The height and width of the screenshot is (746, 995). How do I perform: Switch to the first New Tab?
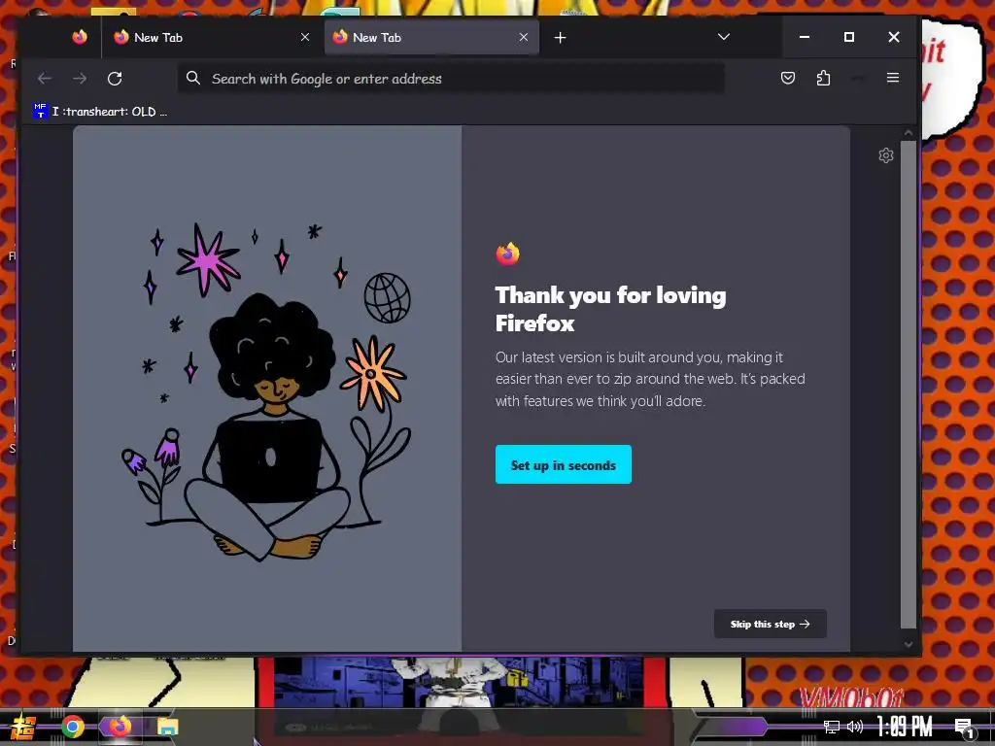click(212, 38)
